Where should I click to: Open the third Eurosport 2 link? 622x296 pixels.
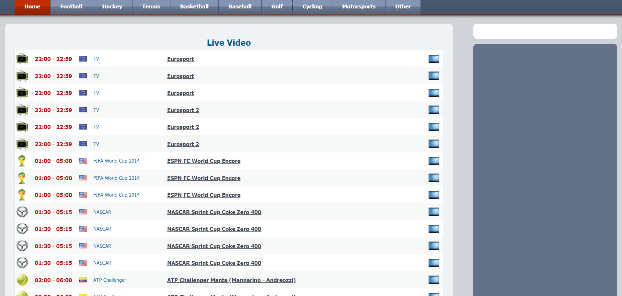(x=183, y=144)
